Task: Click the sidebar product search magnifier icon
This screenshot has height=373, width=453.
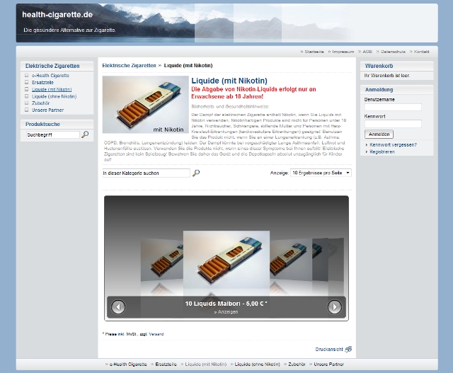Action: click(x=85, y=134)
